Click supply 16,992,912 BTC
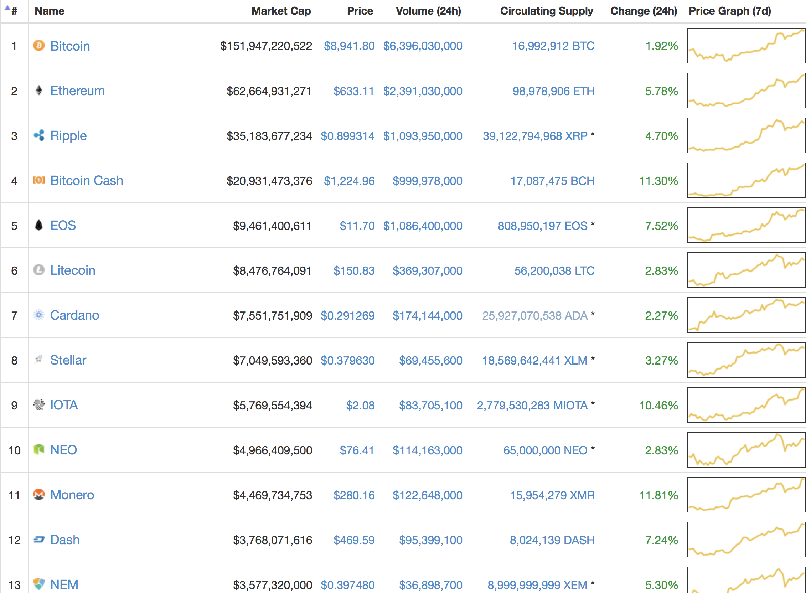Image resolution: width=806 pixels, height=593 pixels. pyautogui.click(x=553, y=46)
